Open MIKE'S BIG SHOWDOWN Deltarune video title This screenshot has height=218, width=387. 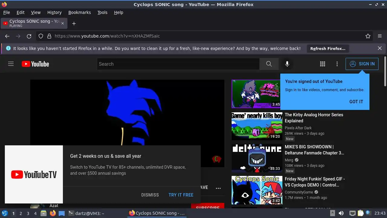pyautogui.click(x=314, y=150)
